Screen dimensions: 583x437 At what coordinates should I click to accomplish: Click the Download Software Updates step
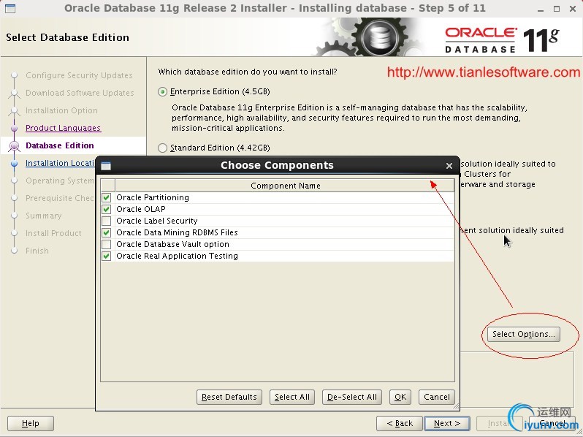click(80, 93)
